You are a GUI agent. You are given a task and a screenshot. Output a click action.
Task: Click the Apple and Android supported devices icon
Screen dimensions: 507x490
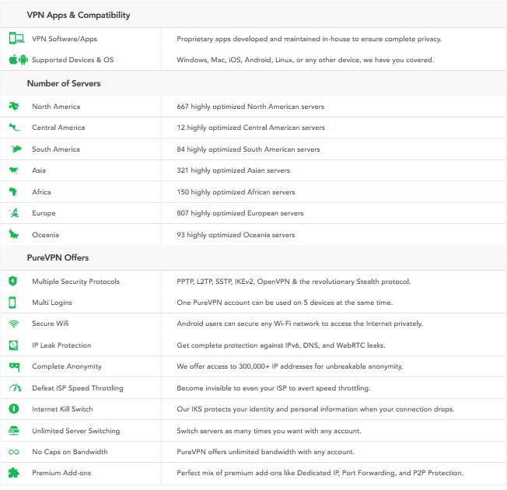pos(19,60)
